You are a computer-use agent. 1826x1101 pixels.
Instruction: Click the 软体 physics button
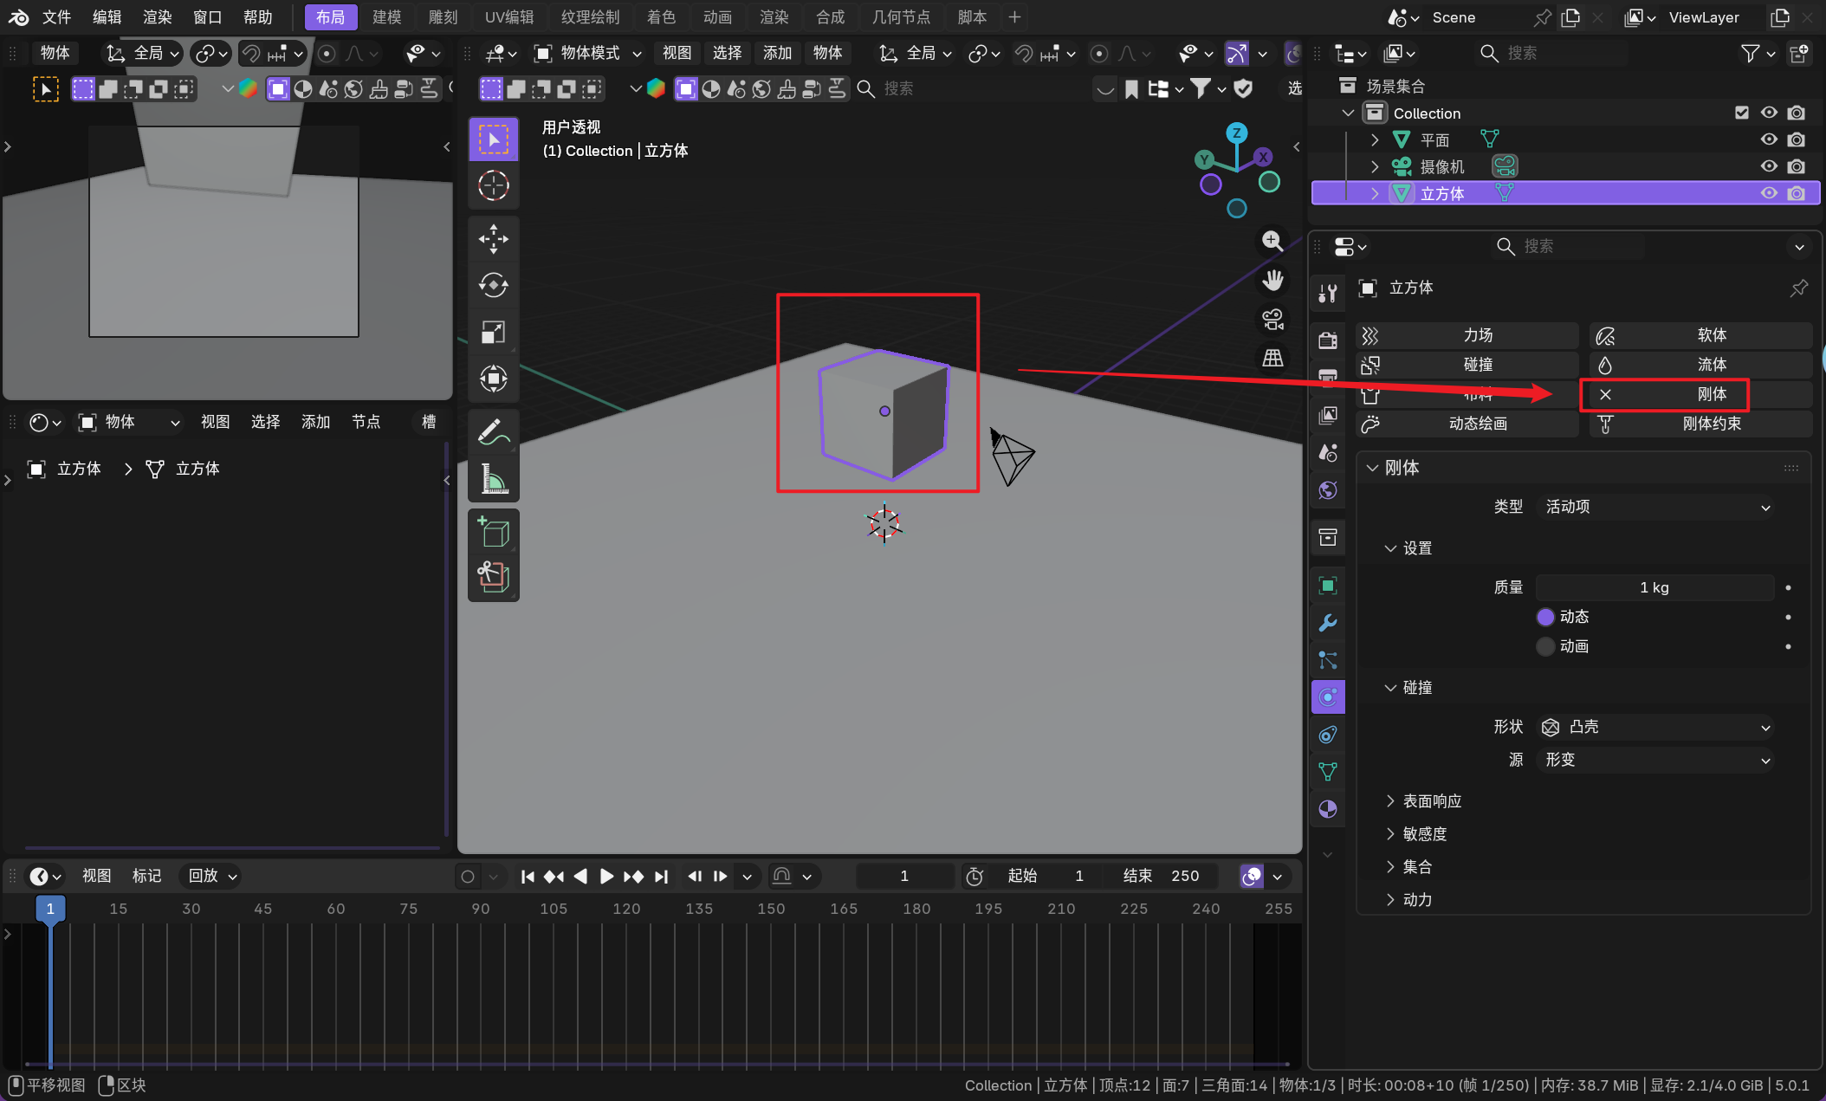tap(1700, 335)
